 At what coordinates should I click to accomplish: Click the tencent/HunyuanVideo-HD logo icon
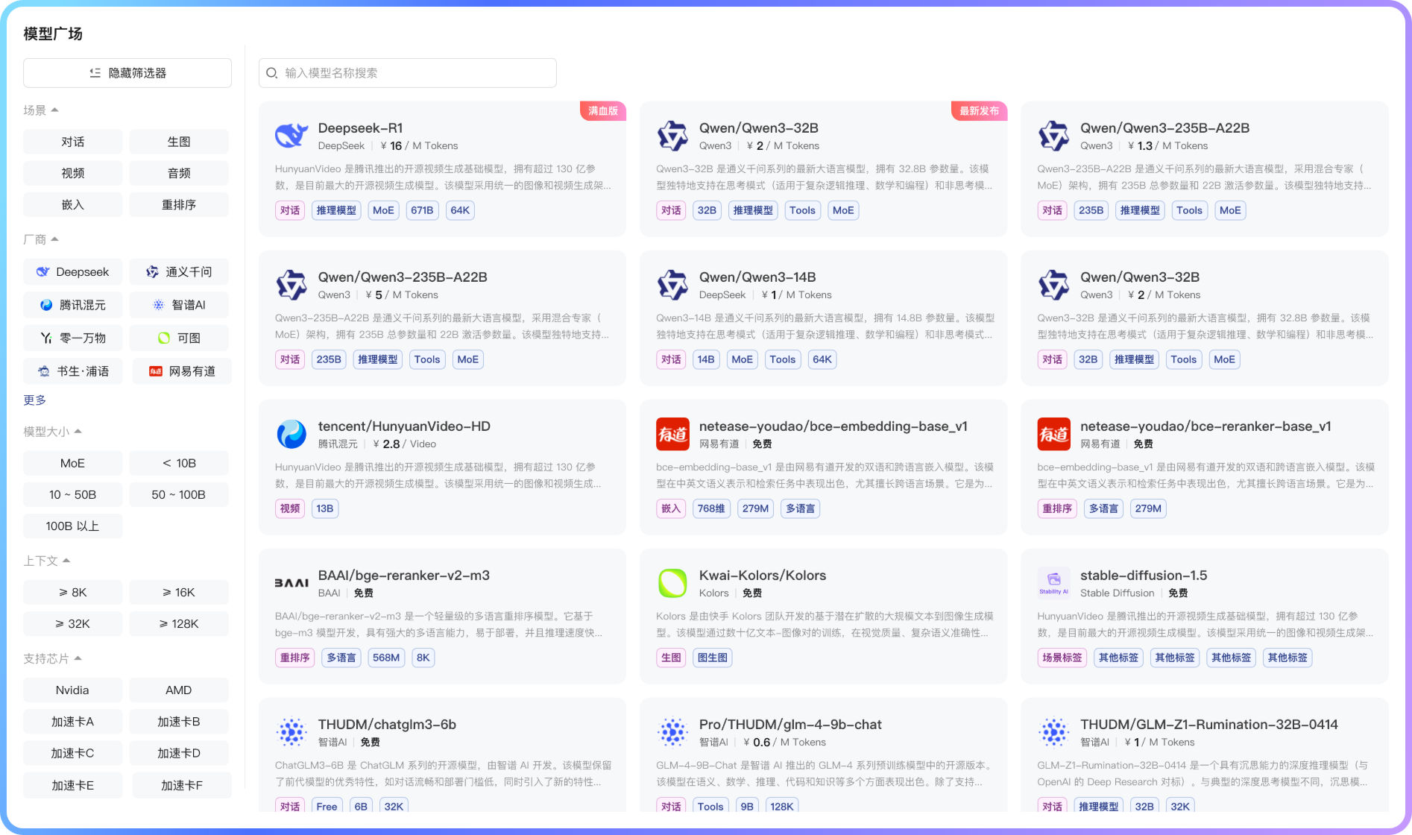[291, 434]
